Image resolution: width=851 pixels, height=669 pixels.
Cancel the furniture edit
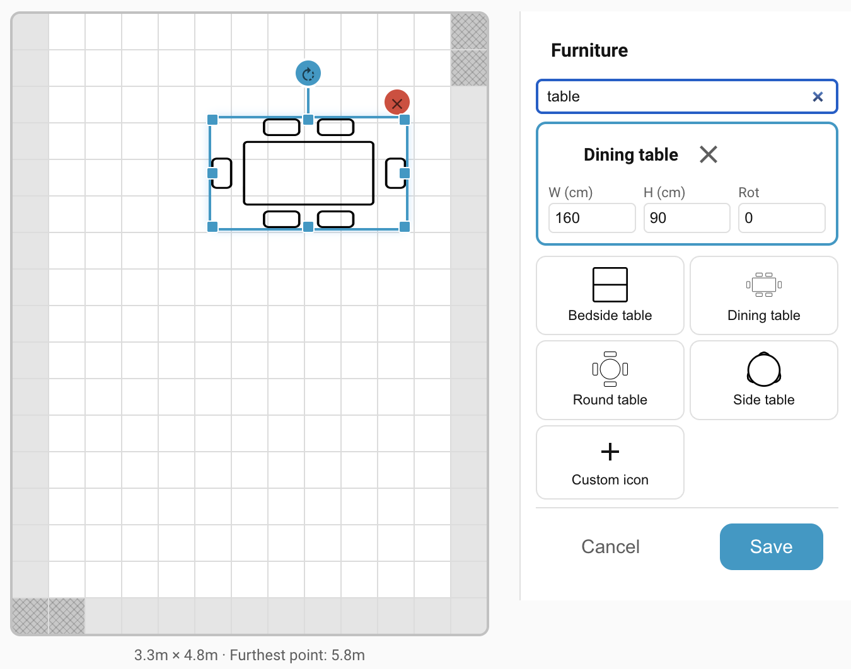[610, 547]
